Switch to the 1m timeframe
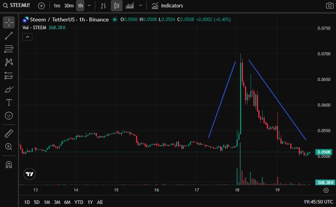 (x=57, y=6)
